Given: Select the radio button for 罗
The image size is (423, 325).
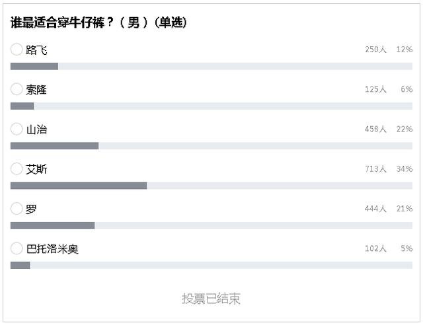Looking at the screenshot, I should point(17,209).
